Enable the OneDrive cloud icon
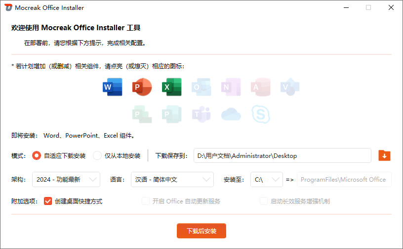 pos(231,114)
